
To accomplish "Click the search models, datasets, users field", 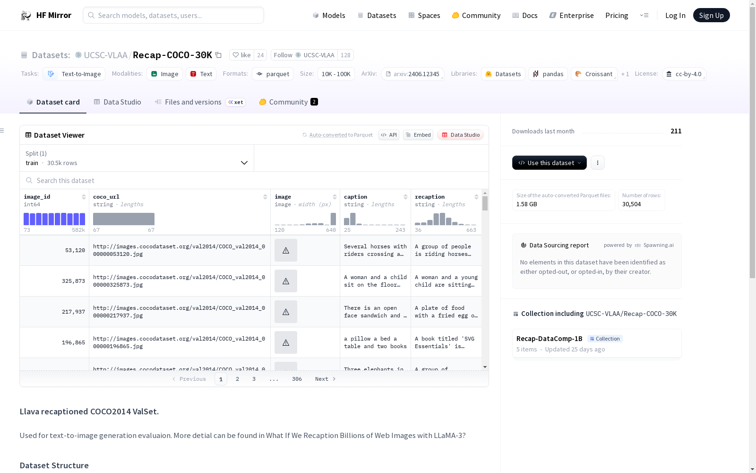I will 173,15.
